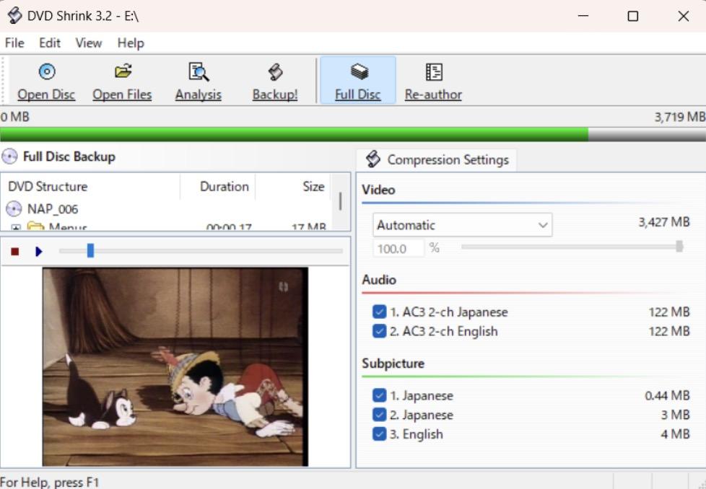Click the For Help, press F1 status text
Viewport: 706px width, 489px height.
point(50,483)
